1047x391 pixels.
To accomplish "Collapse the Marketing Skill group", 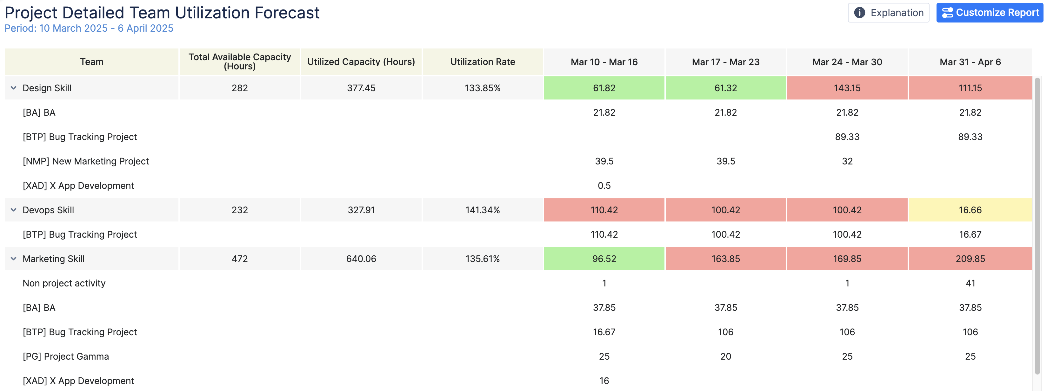I will pos(13,258).
